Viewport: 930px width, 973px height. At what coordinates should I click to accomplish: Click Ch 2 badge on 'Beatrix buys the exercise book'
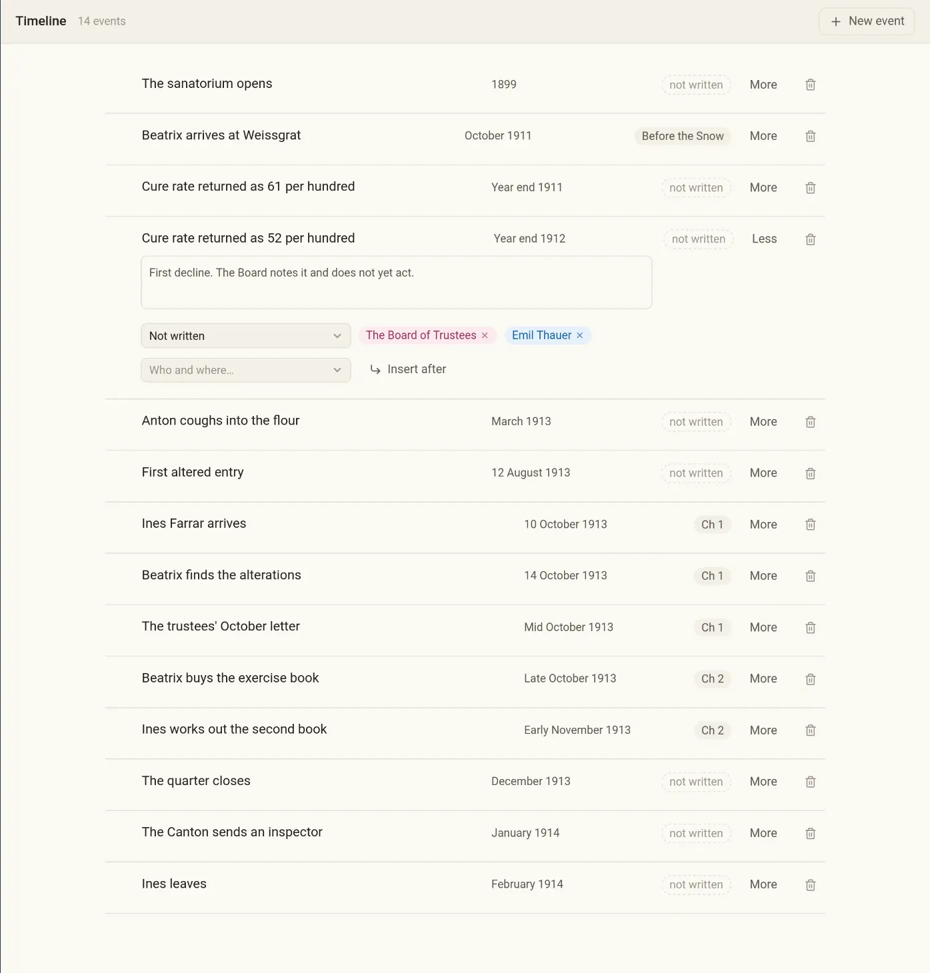pos(712,678)
